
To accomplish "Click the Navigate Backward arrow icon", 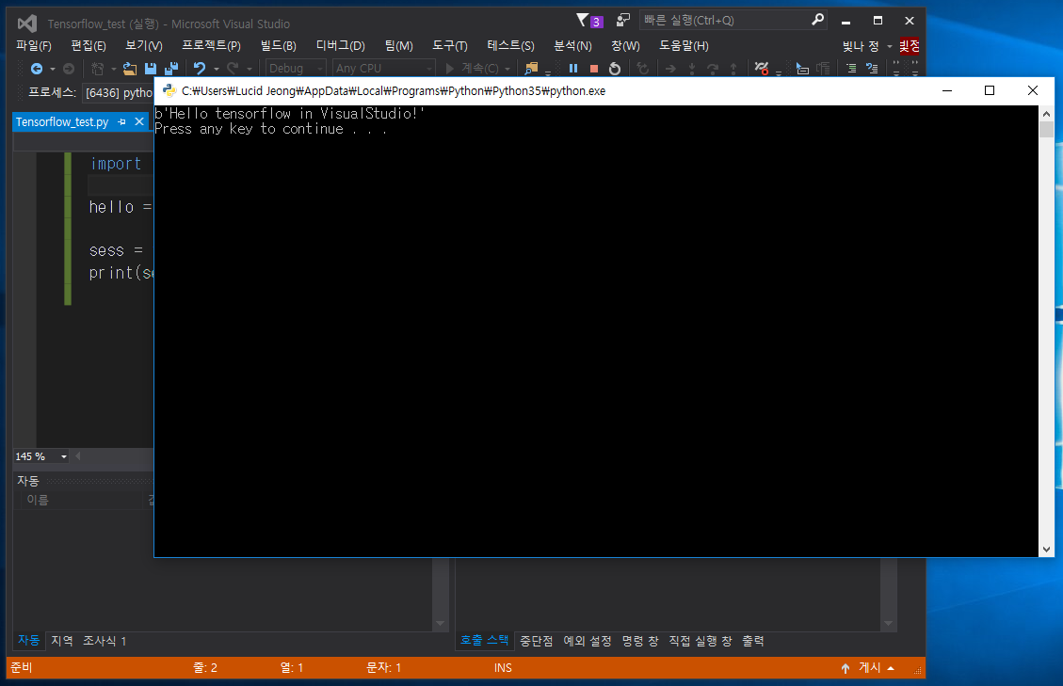I will tap(37, 69).
